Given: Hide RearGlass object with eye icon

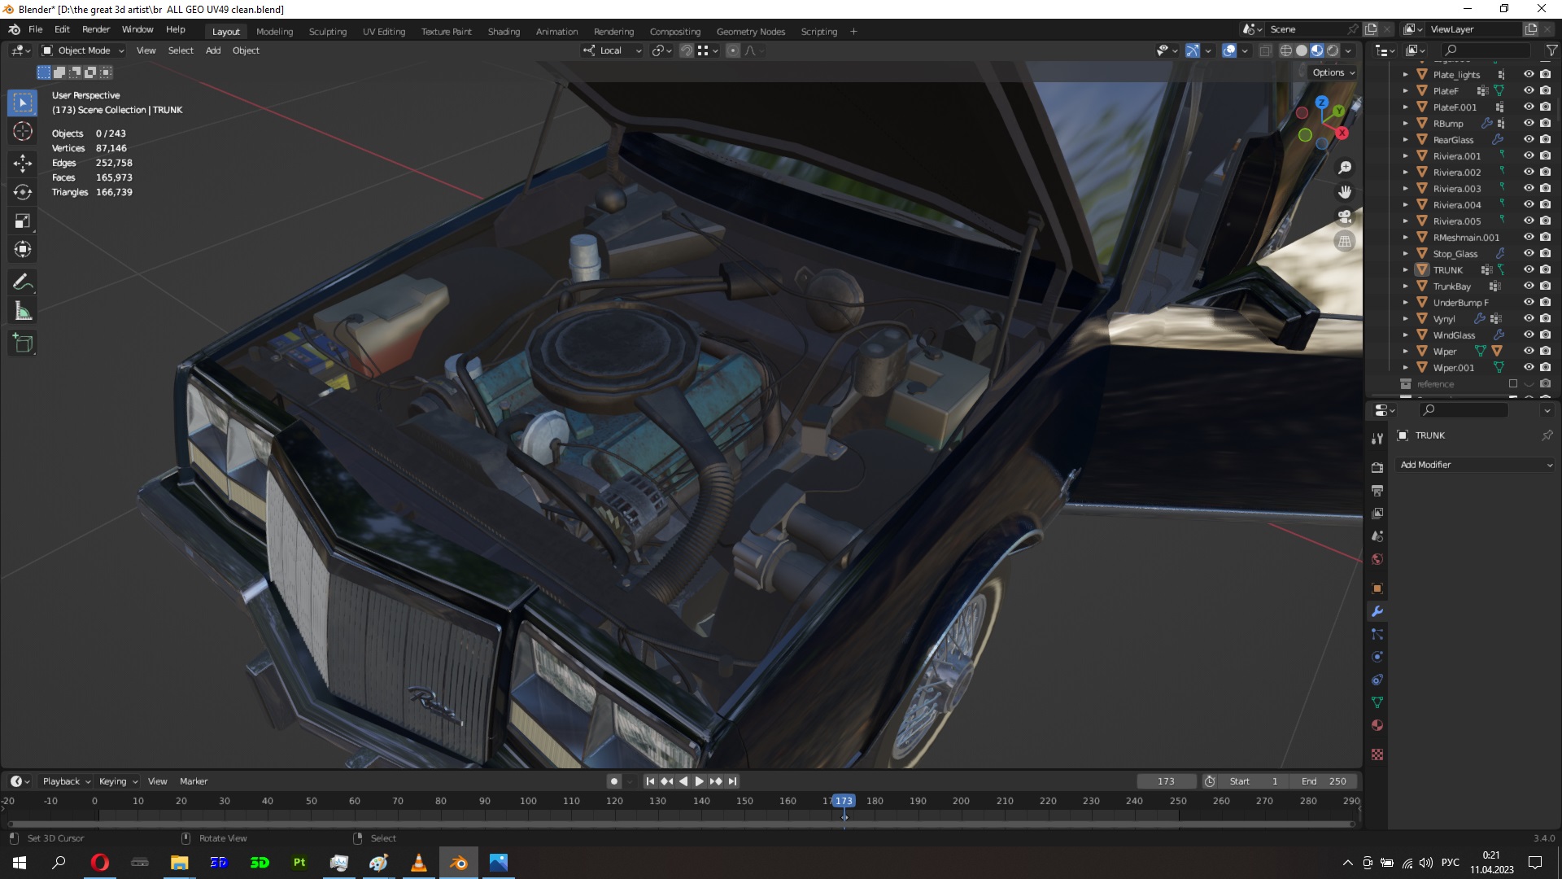Looking at the screenshot, I should click(1529, 139).
